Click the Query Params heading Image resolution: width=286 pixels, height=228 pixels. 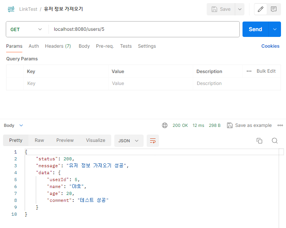(x=22, y=59)
